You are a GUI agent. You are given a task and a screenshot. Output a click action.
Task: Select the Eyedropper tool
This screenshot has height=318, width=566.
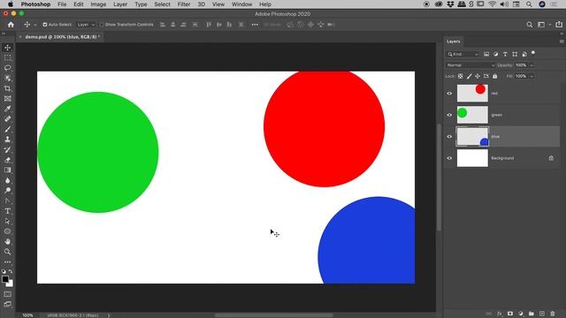tap(8, 109)
